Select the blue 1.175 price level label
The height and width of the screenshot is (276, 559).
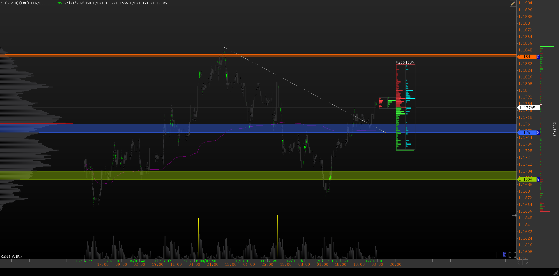(x=527, y=133)
